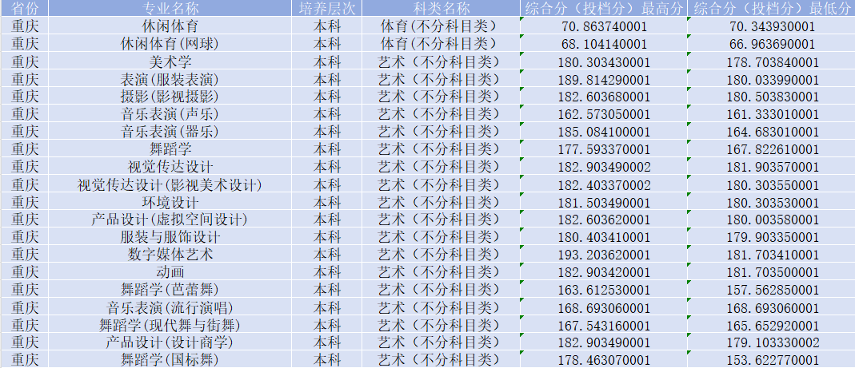Click highest score 177.593370001
855x368 pixels.
[603, 149]
